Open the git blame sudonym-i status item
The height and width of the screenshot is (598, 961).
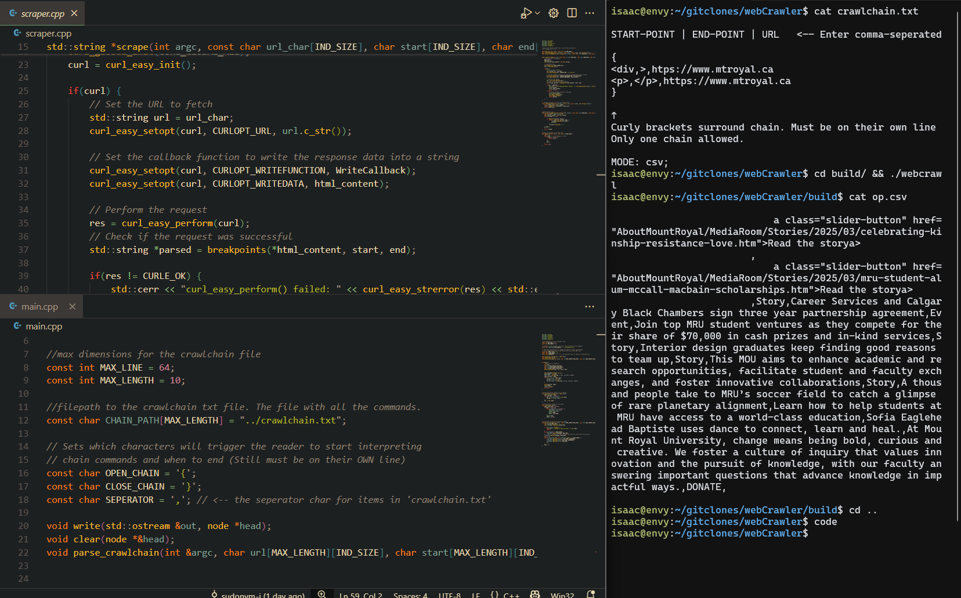(258, 595)
